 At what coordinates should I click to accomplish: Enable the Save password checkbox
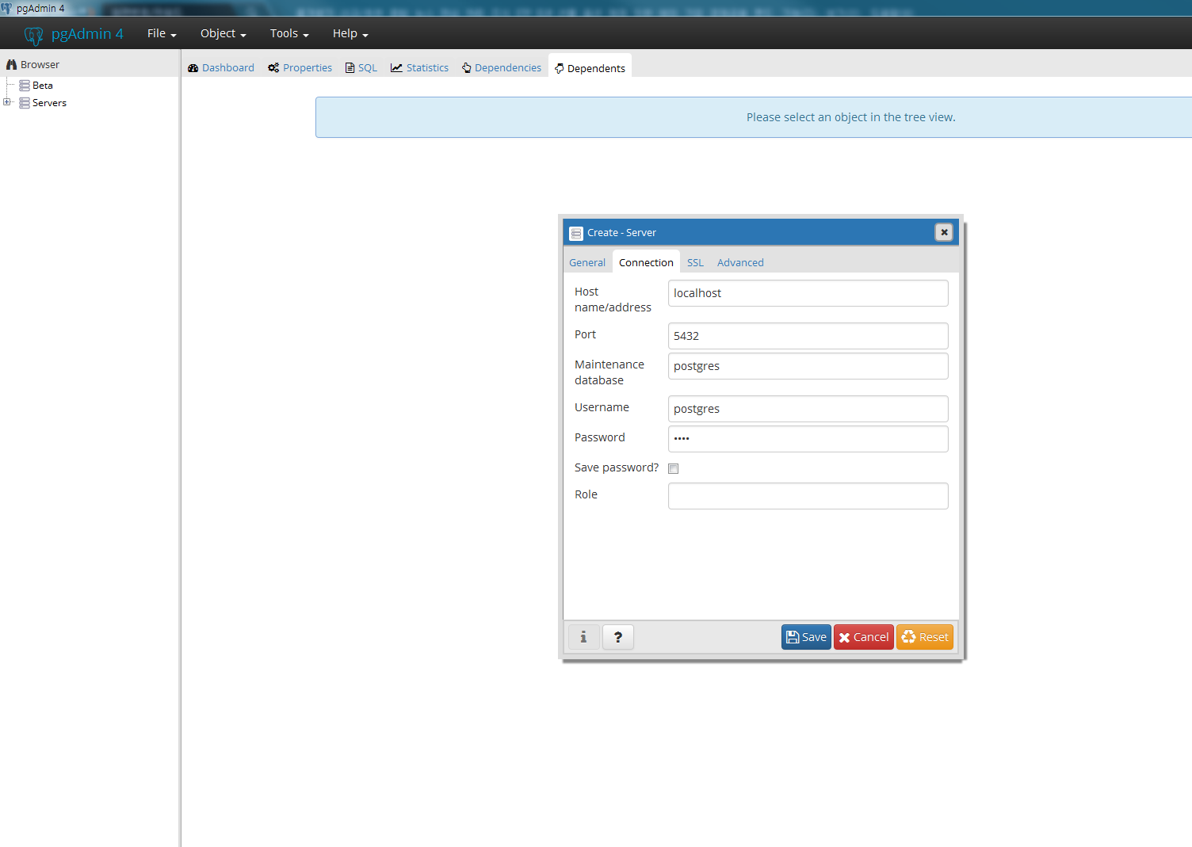point(673,468)
